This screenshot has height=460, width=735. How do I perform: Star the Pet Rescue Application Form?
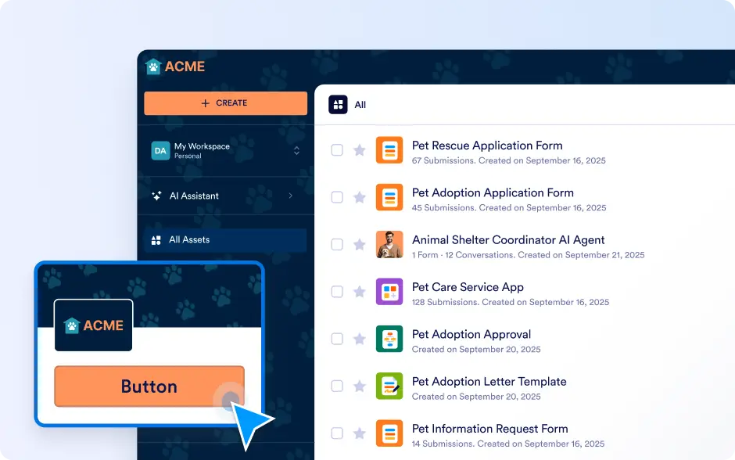coord(360,150)
